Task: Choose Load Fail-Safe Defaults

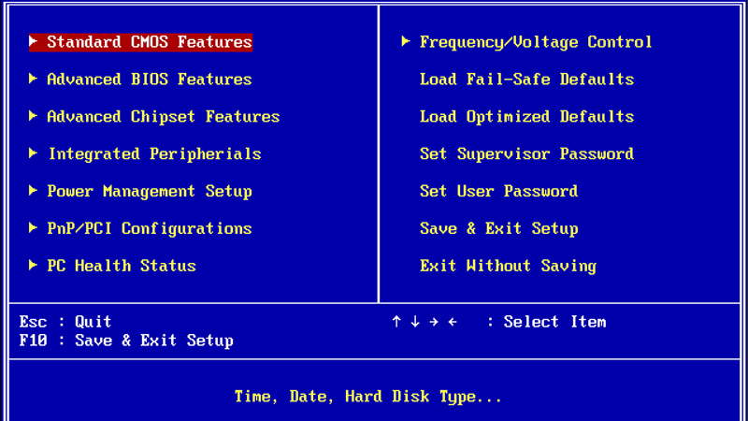Action: (526, 80)
